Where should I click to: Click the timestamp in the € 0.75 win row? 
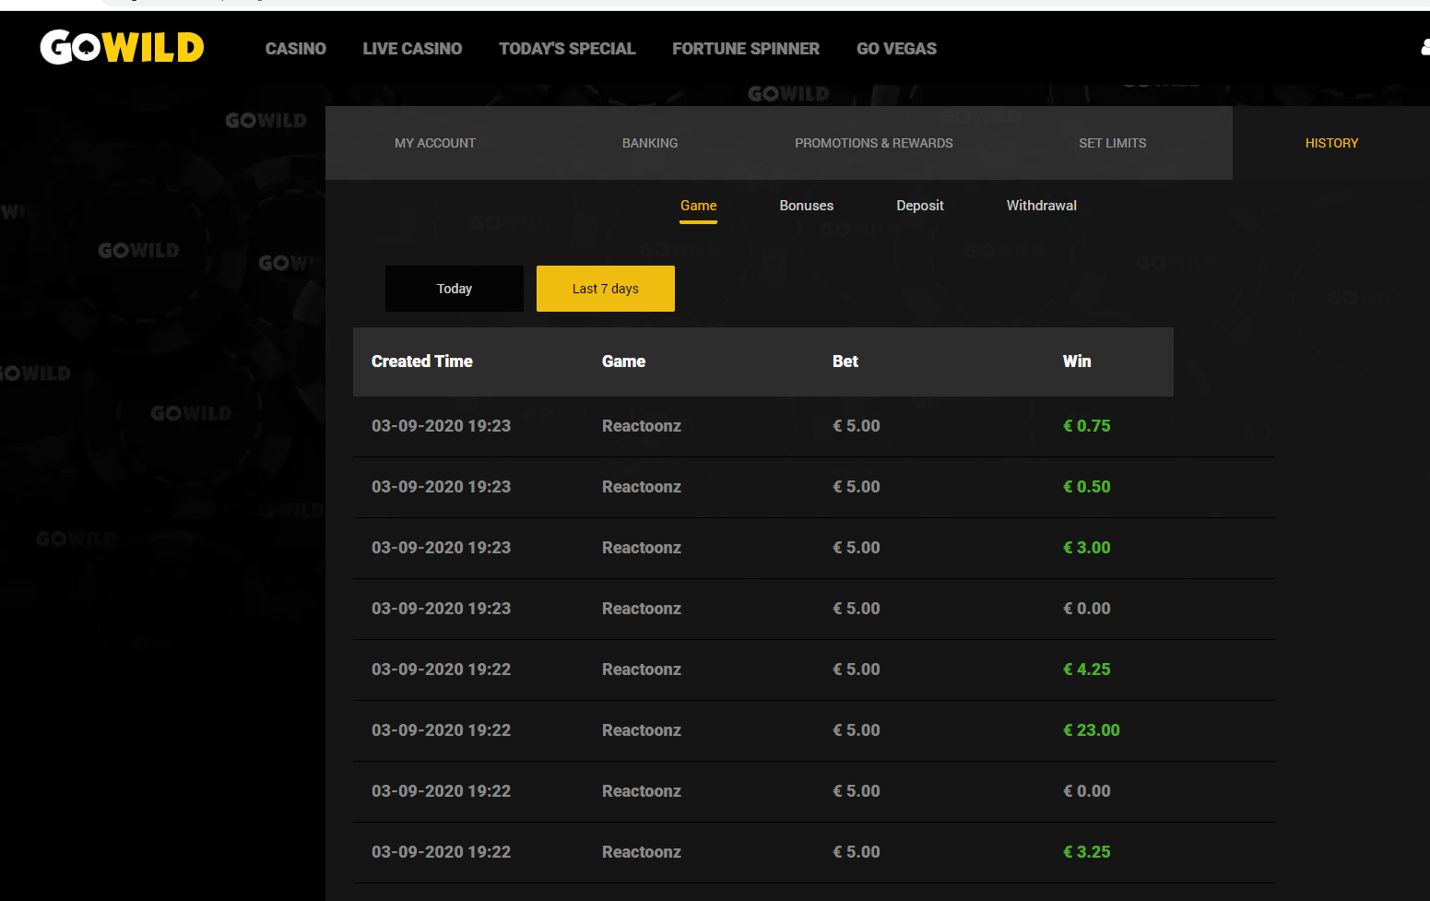point(441,426)
